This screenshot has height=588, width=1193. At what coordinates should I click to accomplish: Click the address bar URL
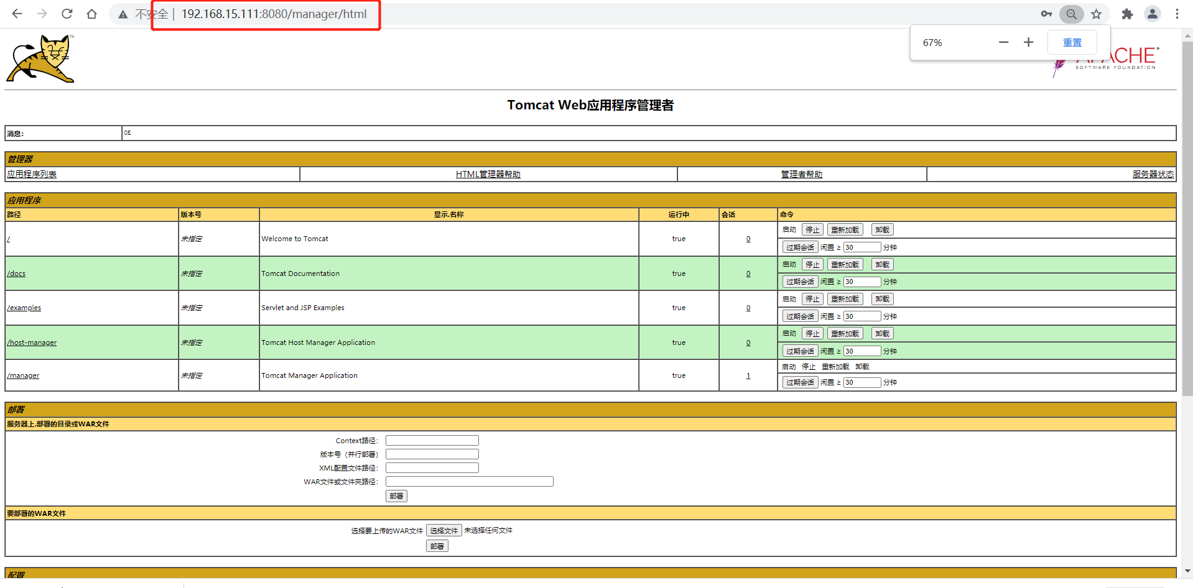point(274,14)
